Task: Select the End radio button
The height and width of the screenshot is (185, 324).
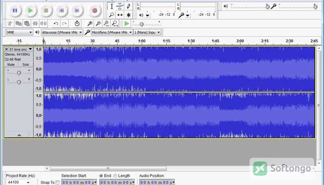Action: coord(101,176)
